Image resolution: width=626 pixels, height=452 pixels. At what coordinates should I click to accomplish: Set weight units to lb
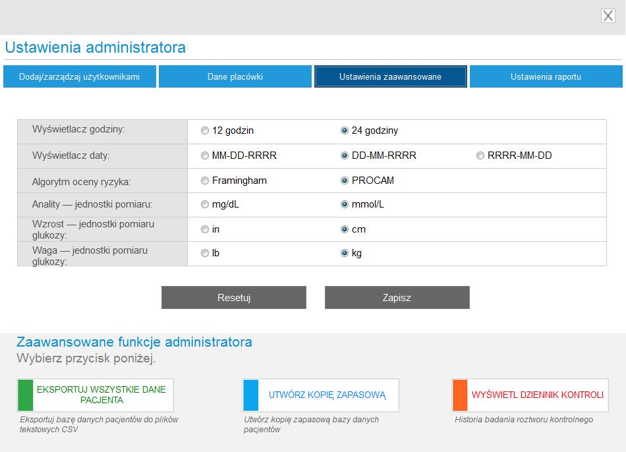coord(205,253)
